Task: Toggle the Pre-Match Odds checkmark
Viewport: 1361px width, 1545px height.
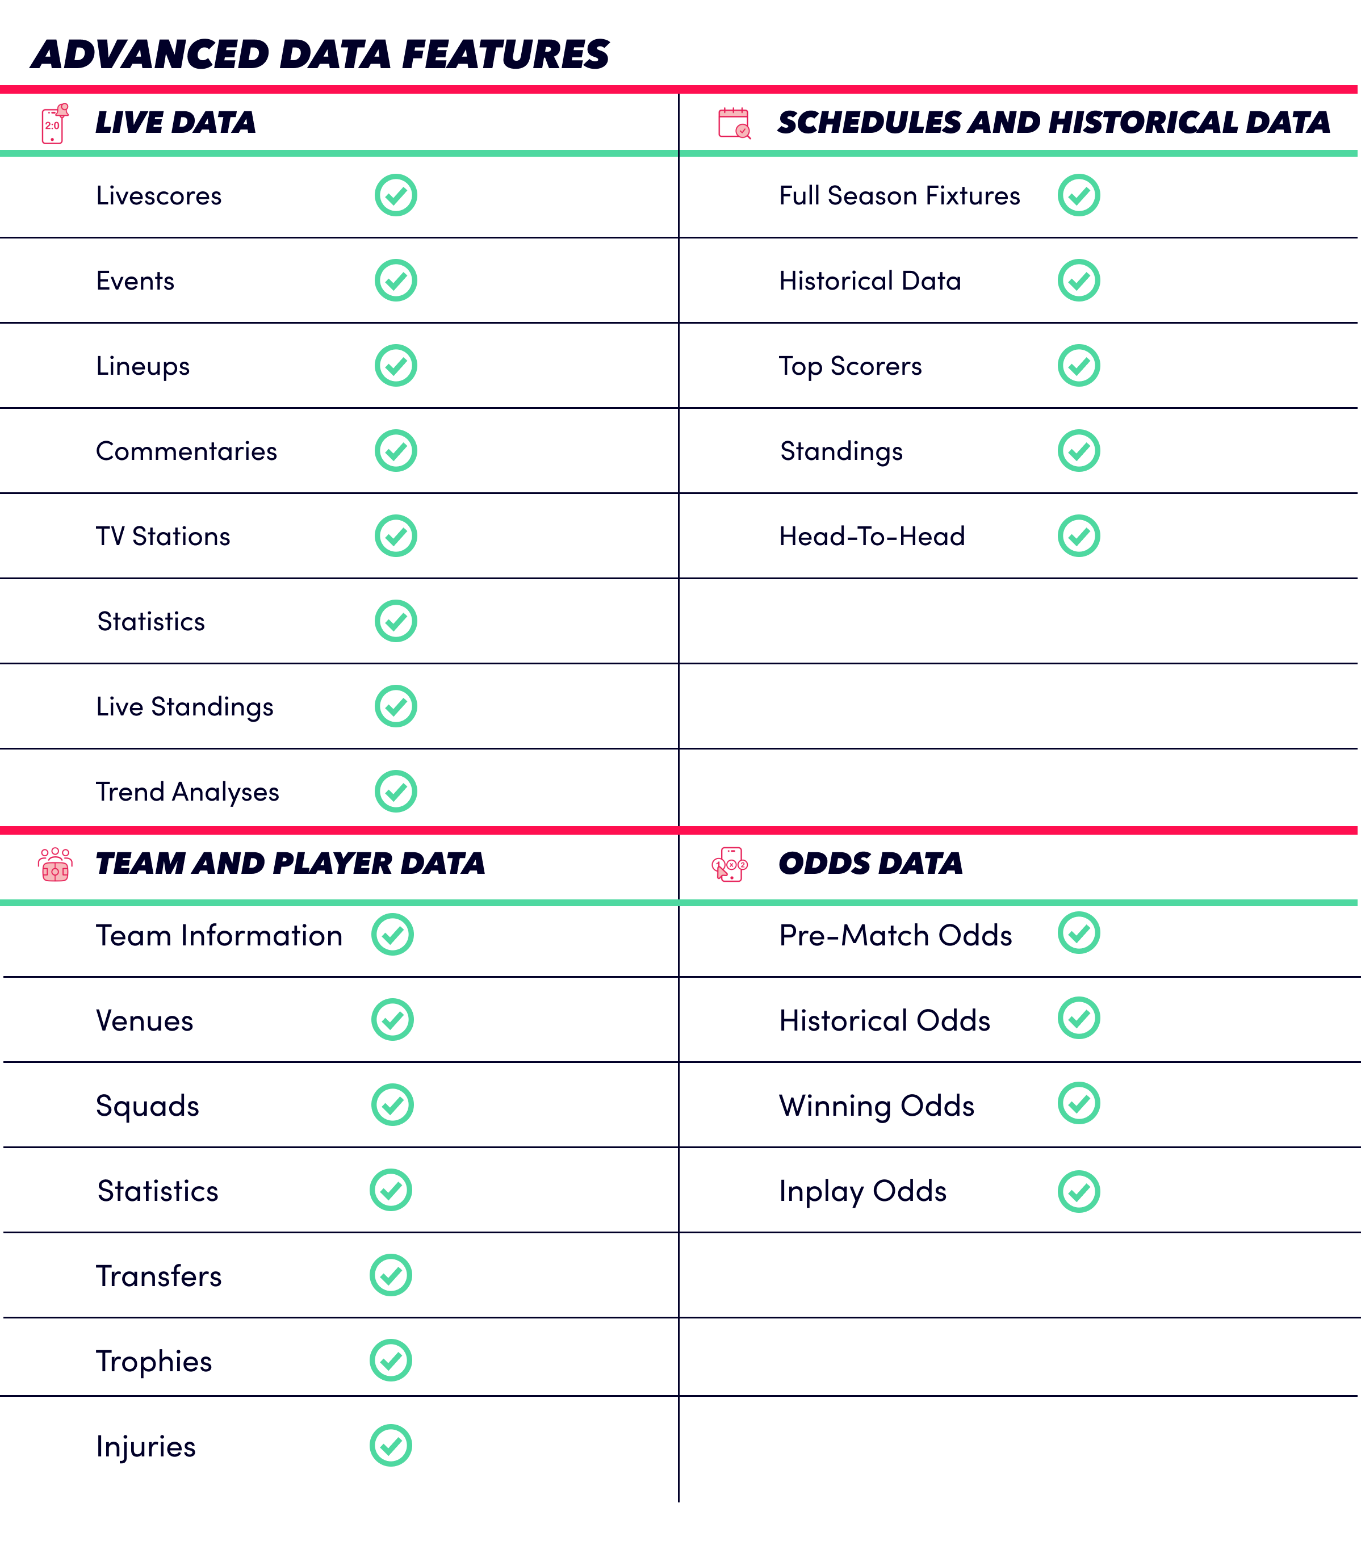Action: click(x=1078, y=933)
